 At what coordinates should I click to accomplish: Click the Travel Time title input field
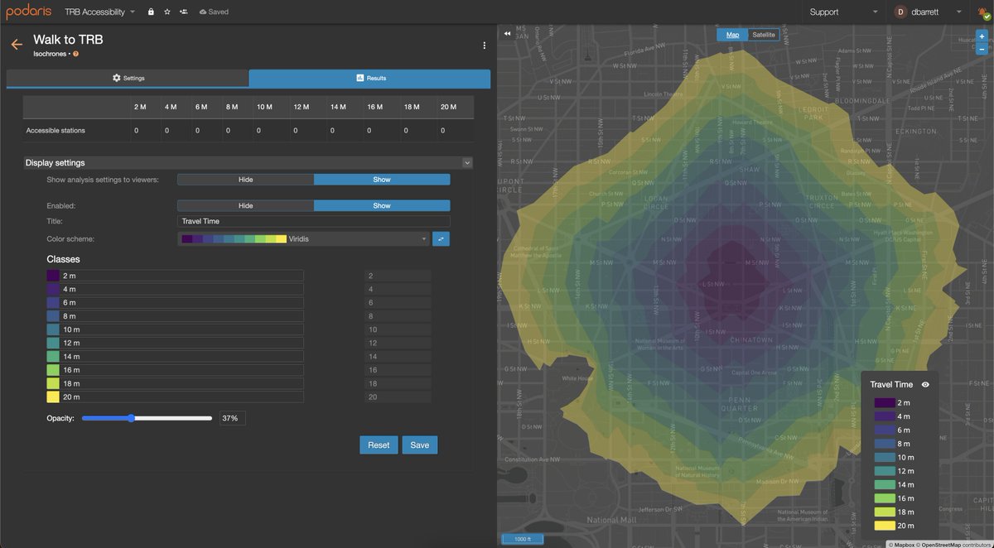pyautogui.click(x=311, y=221)
